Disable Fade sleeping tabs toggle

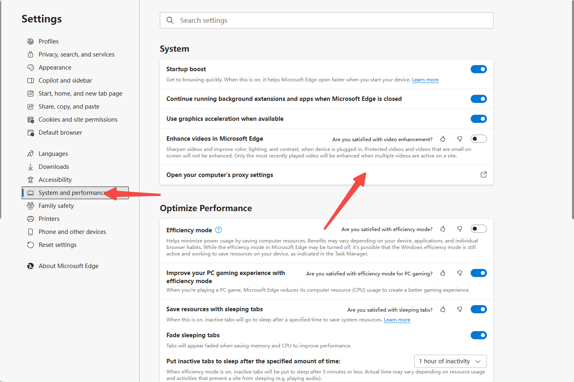pos(479,335)
